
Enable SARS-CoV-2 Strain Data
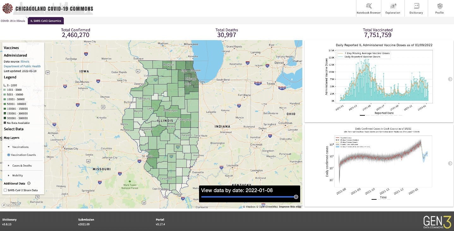5,191
